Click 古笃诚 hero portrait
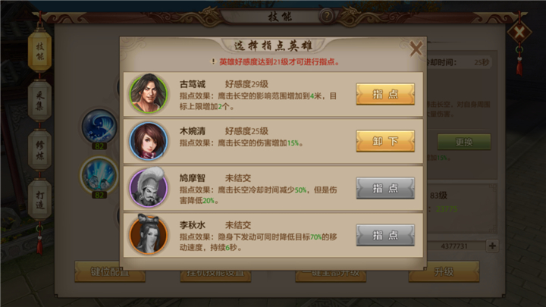546x307 pixels. coord(149,94)
